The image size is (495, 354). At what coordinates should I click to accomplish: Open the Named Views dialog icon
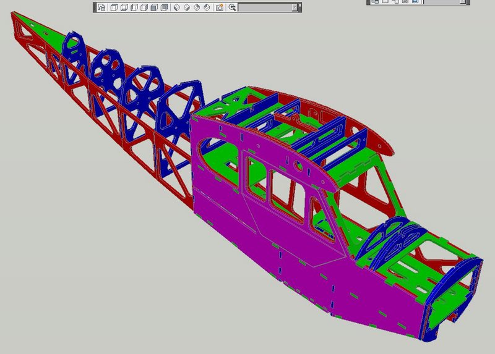click(101, 7)
